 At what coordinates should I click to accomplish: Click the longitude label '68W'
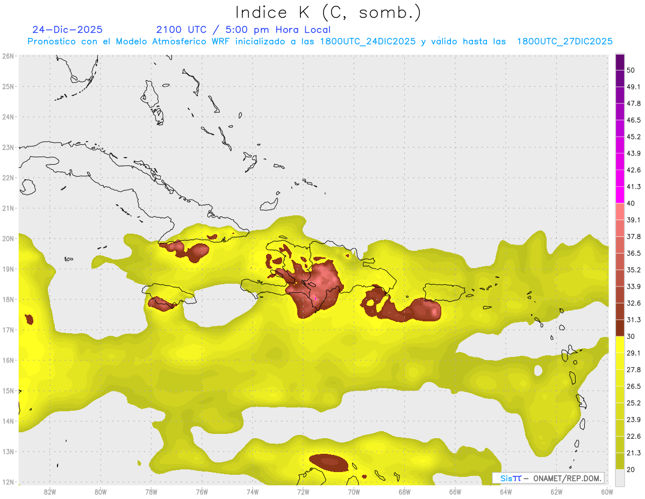click(405, 491)
